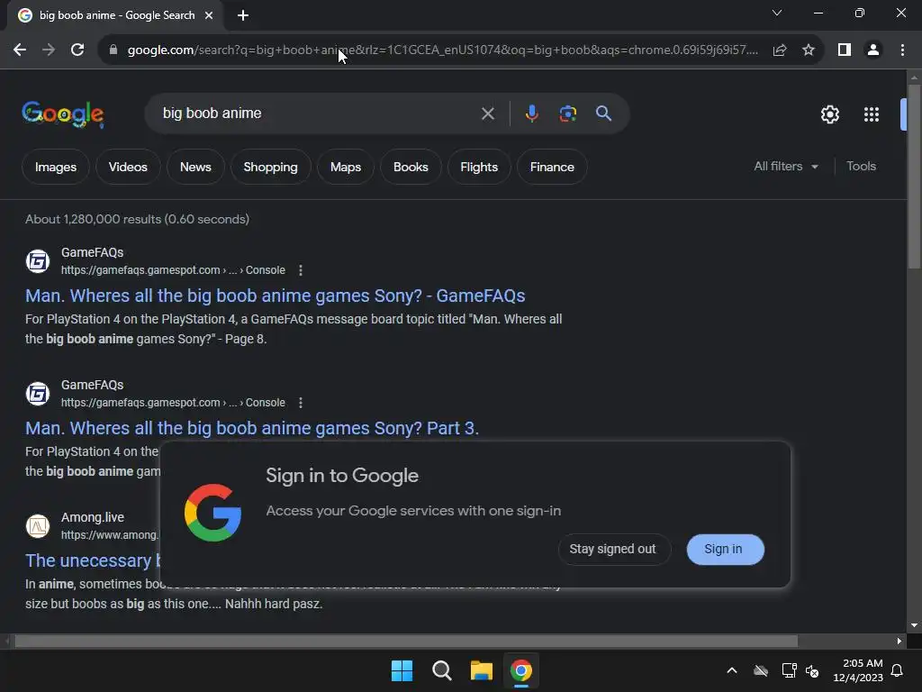
Task: Open the tab search chevron
Action: [x=777, y=13]
